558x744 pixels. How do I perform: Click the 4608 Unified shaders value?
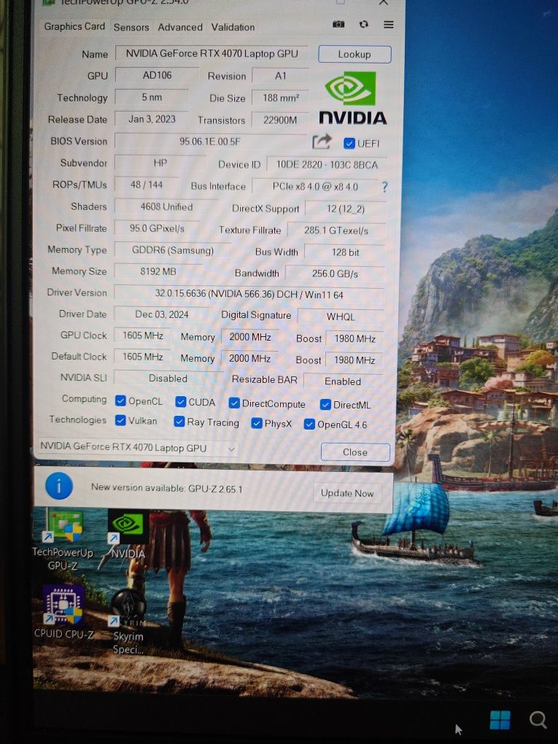click(166, 207)
